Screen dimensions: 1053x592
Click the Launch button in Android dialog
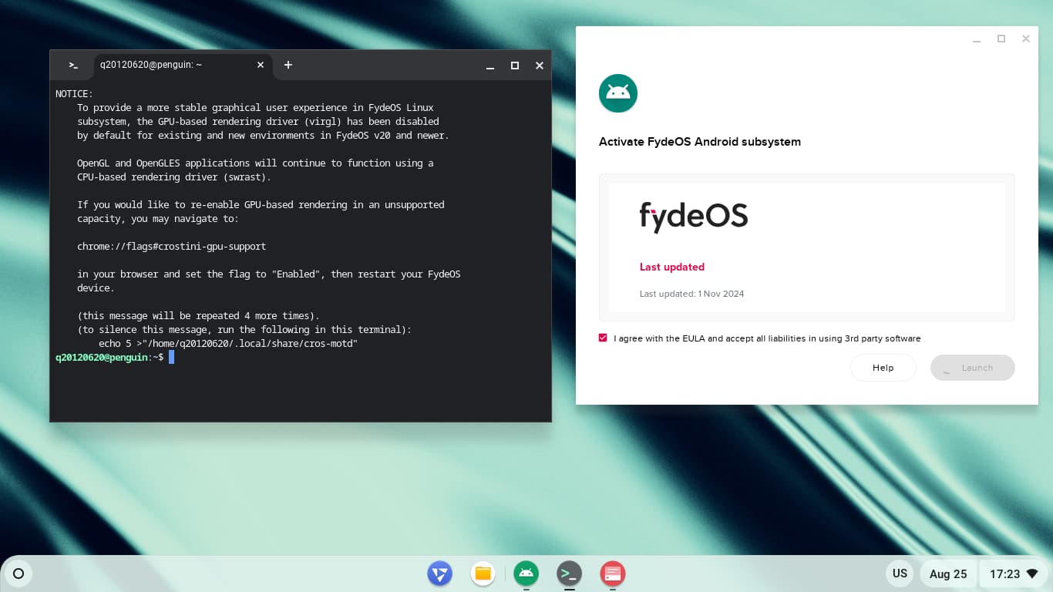click(x=973, y=368)
